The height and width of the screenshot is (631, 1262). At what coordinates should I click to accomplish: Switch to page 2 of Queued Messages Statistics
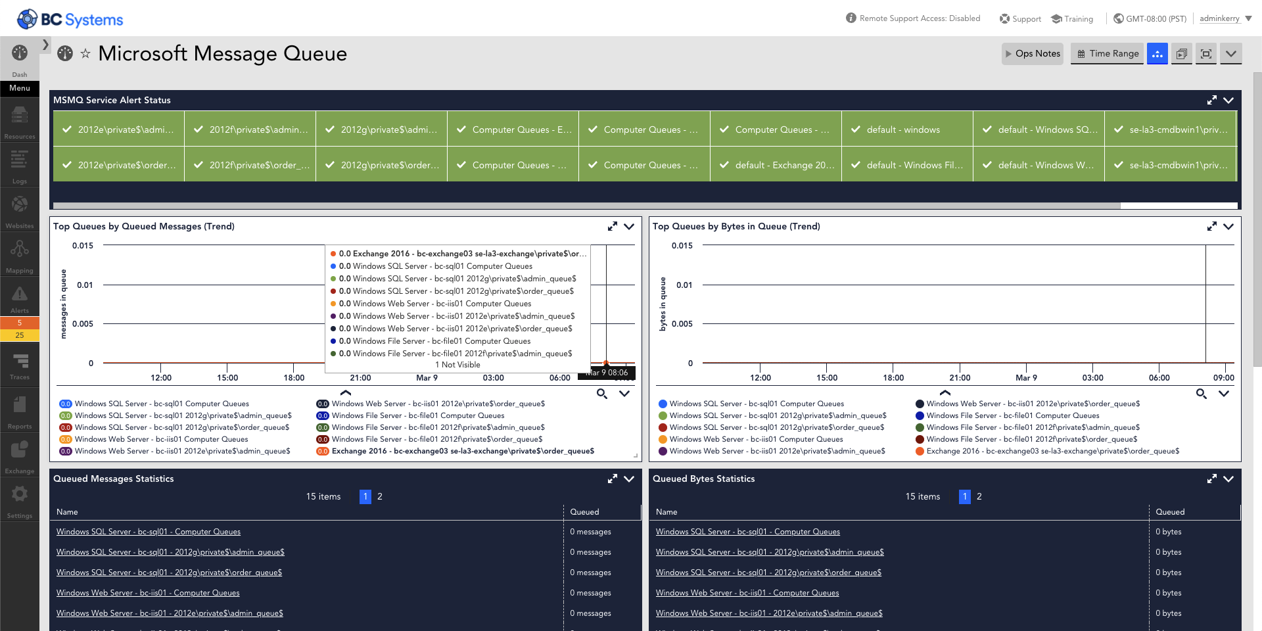pos(379,497)
